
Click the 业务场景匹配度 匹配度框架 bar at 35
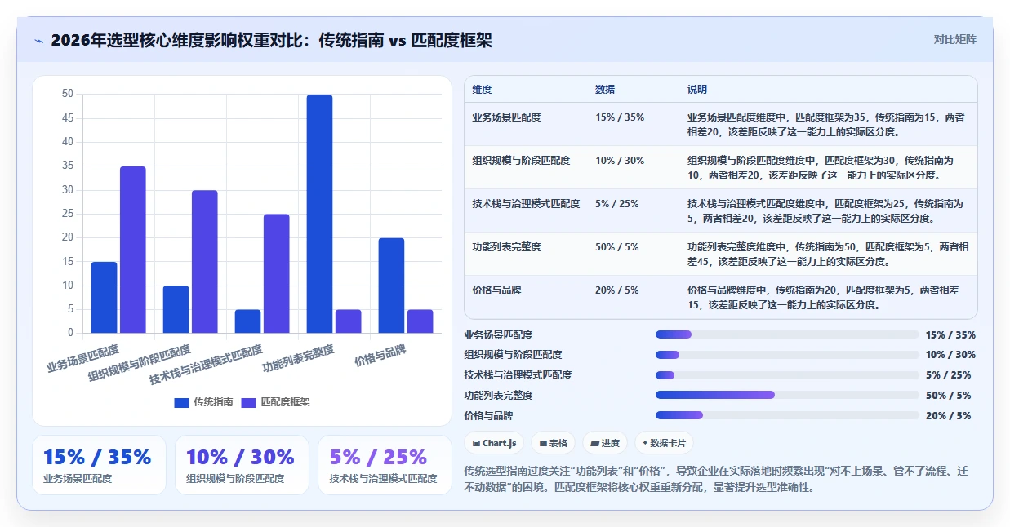133,250
